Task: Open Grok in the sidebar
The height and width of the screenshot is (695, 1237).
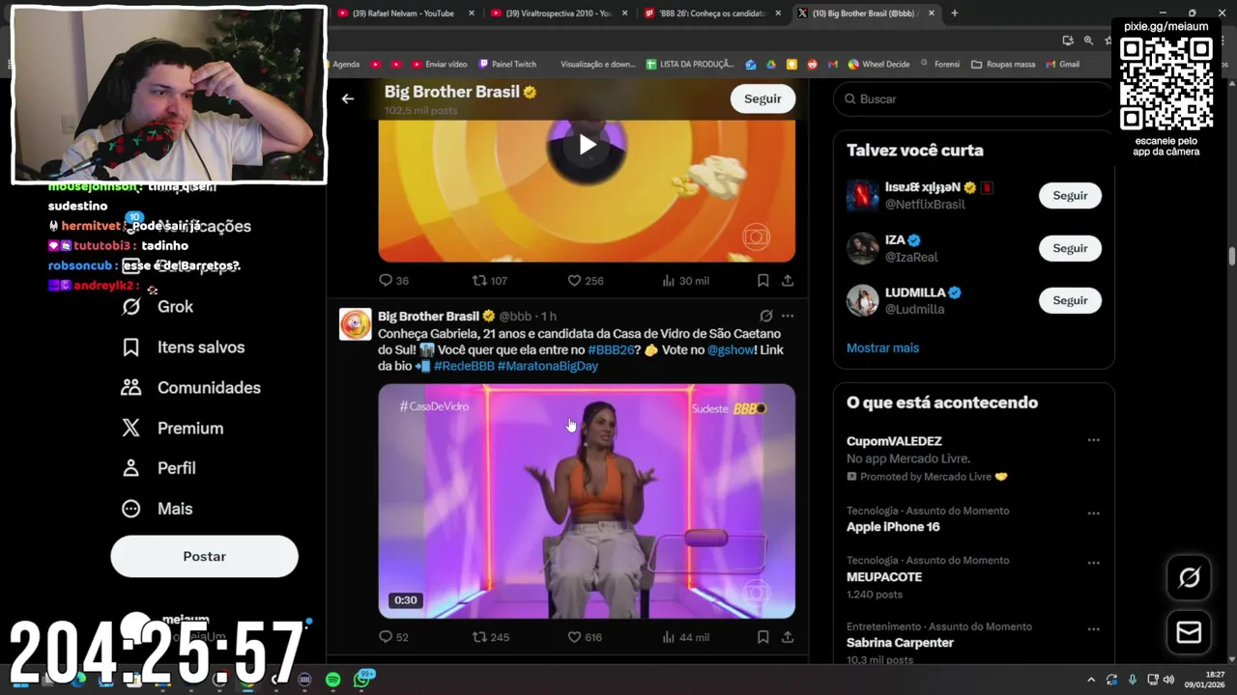Action: point(158,306)
